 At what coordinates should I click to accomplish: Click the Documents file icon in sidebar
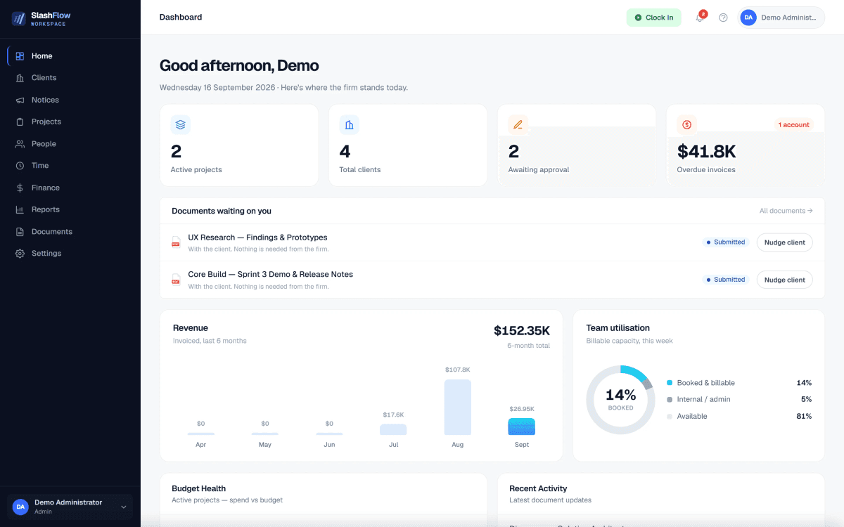pos(20,232)
